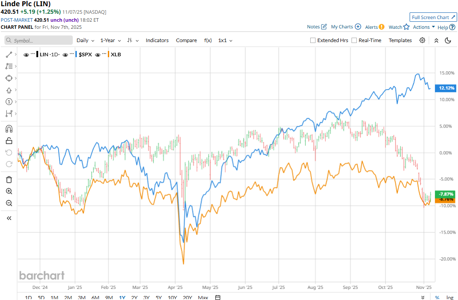Switch to dark mode moon icon
This screenshot has height=300, width=458.
448,40
